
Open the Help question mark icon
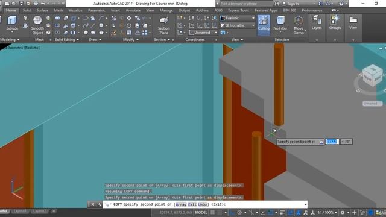pyautogui.click(x=341, y=4)
